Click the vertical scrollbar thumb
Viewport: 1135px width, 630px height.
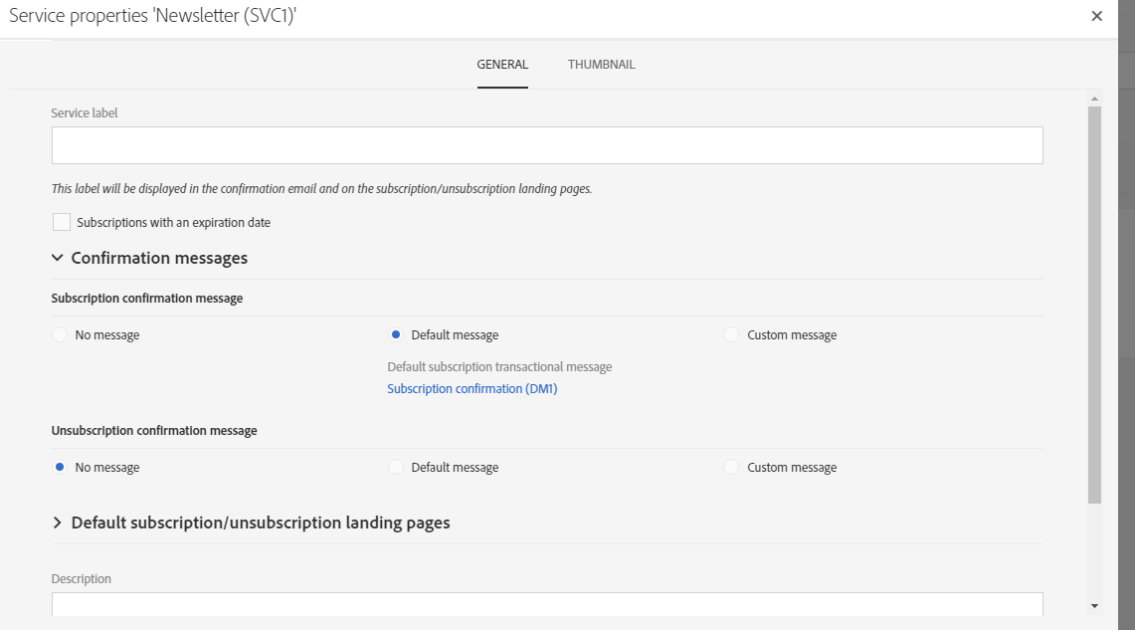pyautogui.click(x=1094, y=299)
